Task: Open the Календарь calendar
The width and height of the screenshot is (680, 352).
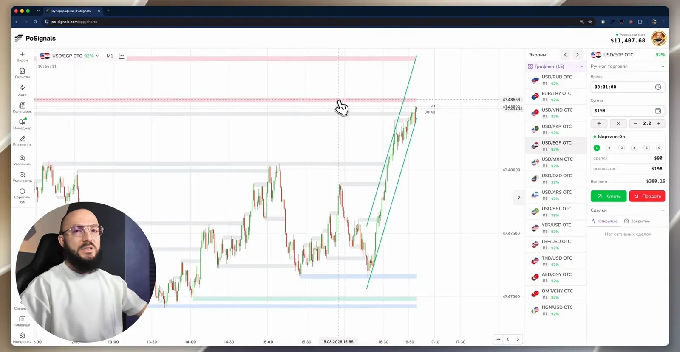Action: 23,105
